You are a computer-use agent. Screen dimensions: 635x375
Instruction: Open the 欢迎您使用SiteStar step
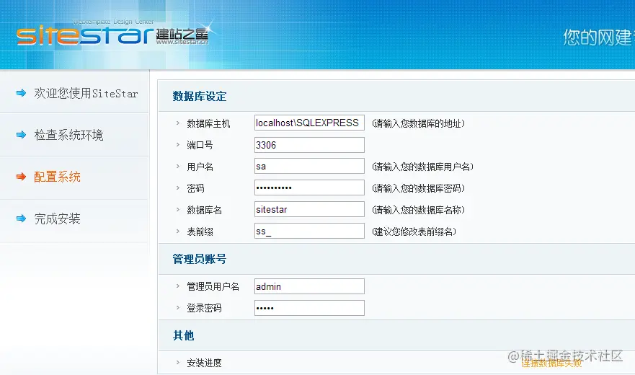(86, 93)
